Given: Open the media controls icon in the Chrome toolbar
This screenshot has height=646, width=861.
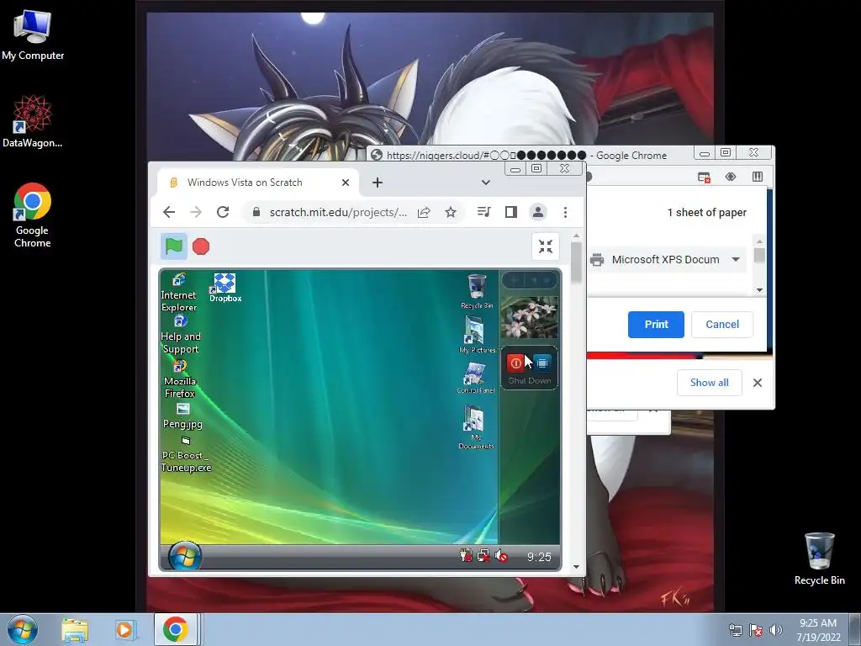Looking at the screenshot, I should point(483,211).
